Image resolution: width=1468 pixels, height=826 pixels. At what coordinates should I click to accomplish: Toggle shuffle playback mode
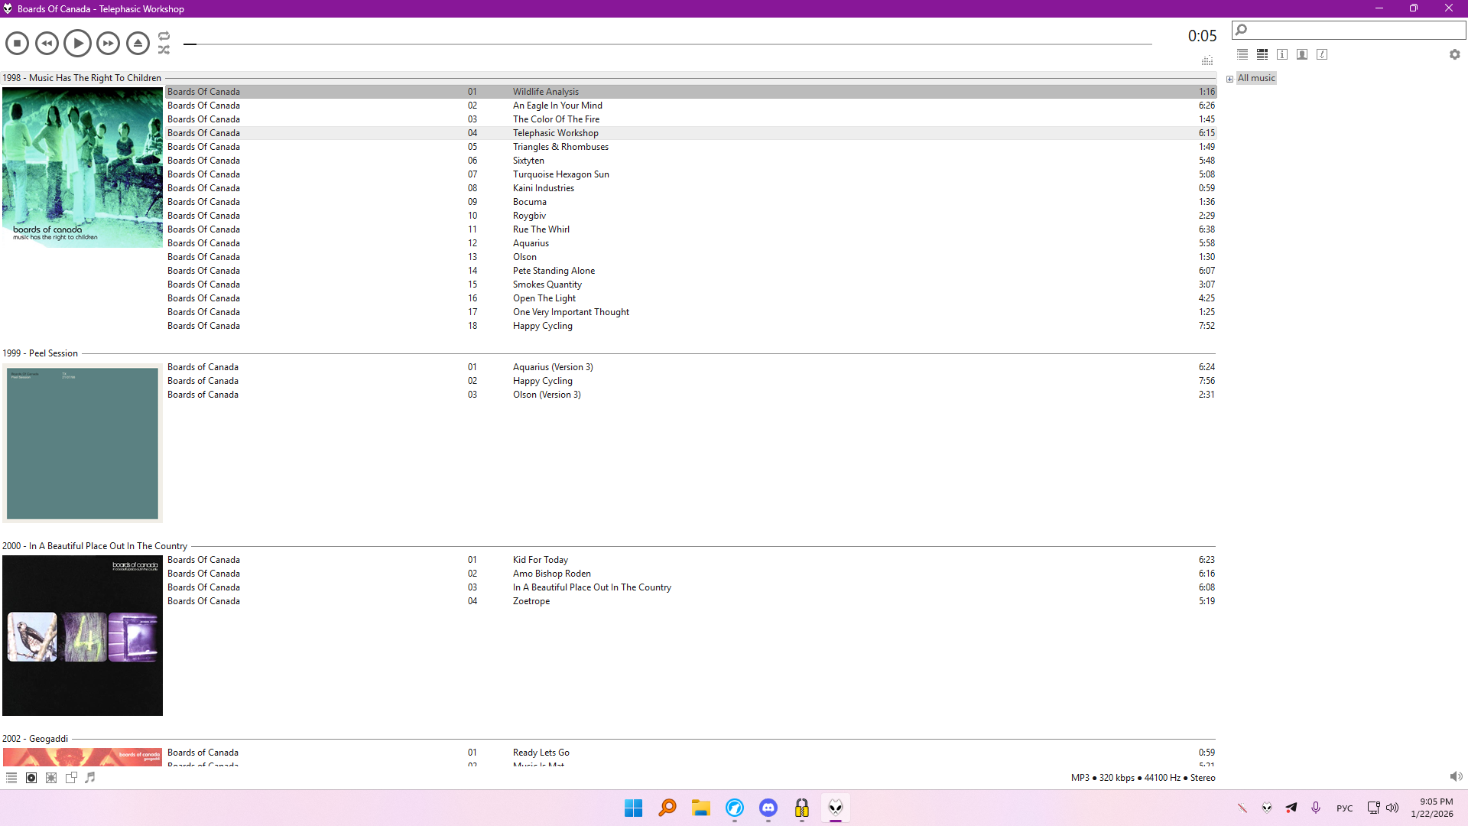pyautogui.click(x=164, y=50)
